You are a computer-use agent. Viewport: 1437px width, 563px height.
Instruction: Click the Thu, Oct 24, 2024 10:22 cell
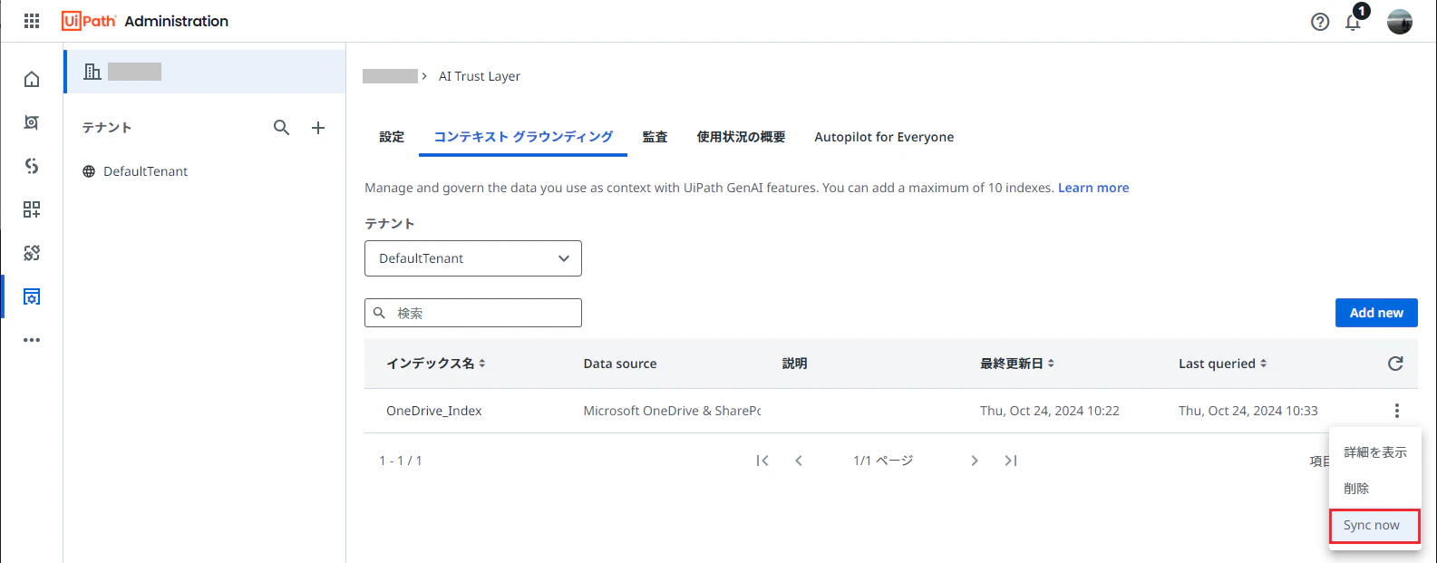pyautogui.click(x=1050, y=411)
